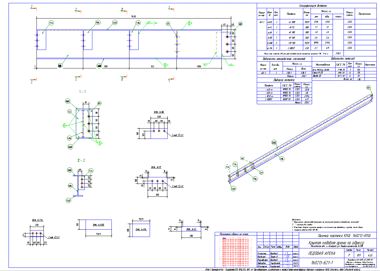The image size is (380, 271).
Task: Click the "Проверил" signature row label
Action: (262, 257)
